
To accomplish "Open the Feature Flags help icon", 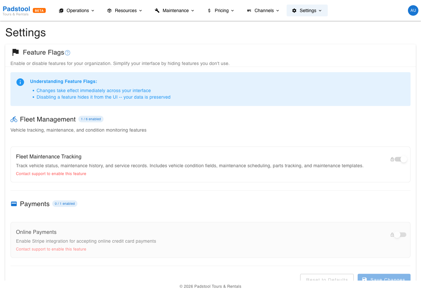I will 68,53.
